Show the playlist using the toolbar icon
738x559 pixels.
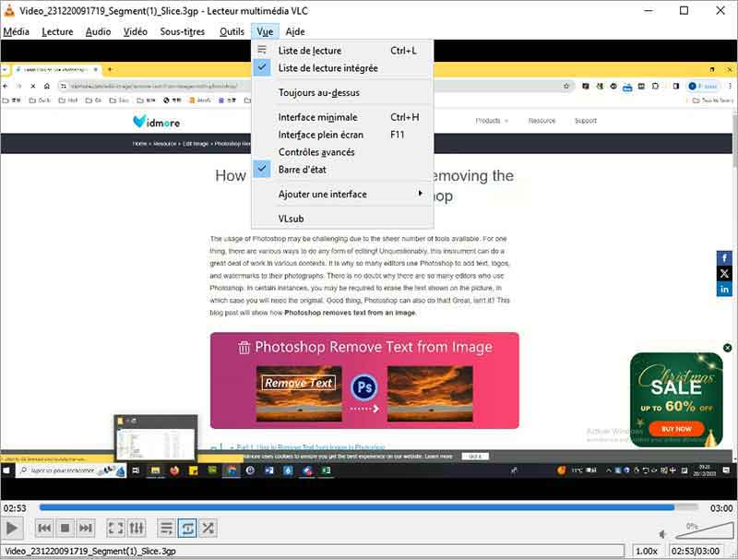click(x=166, y=528)
